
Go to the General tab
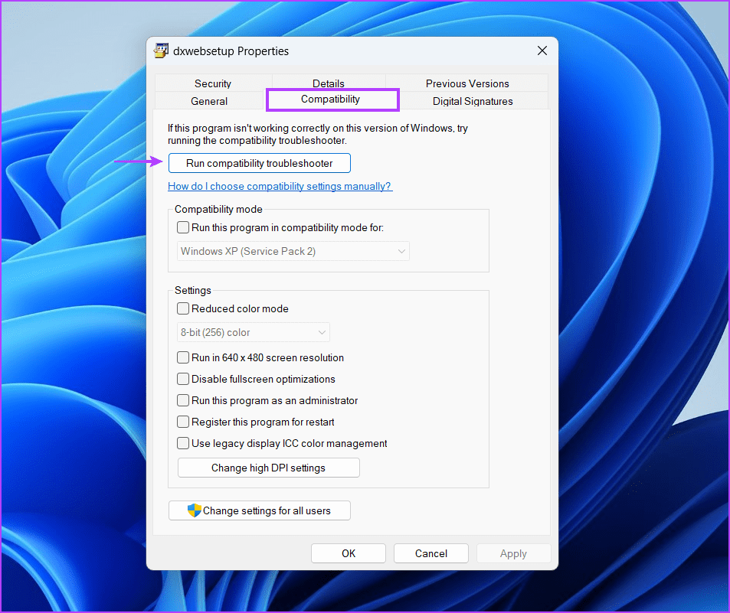(208, 101)
